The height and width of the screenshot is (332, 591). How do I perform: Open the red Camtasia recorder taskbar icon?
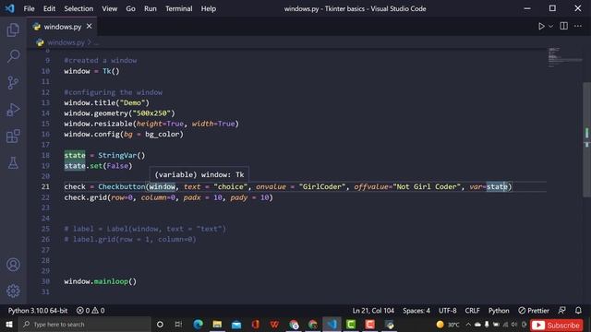[369, 324]
